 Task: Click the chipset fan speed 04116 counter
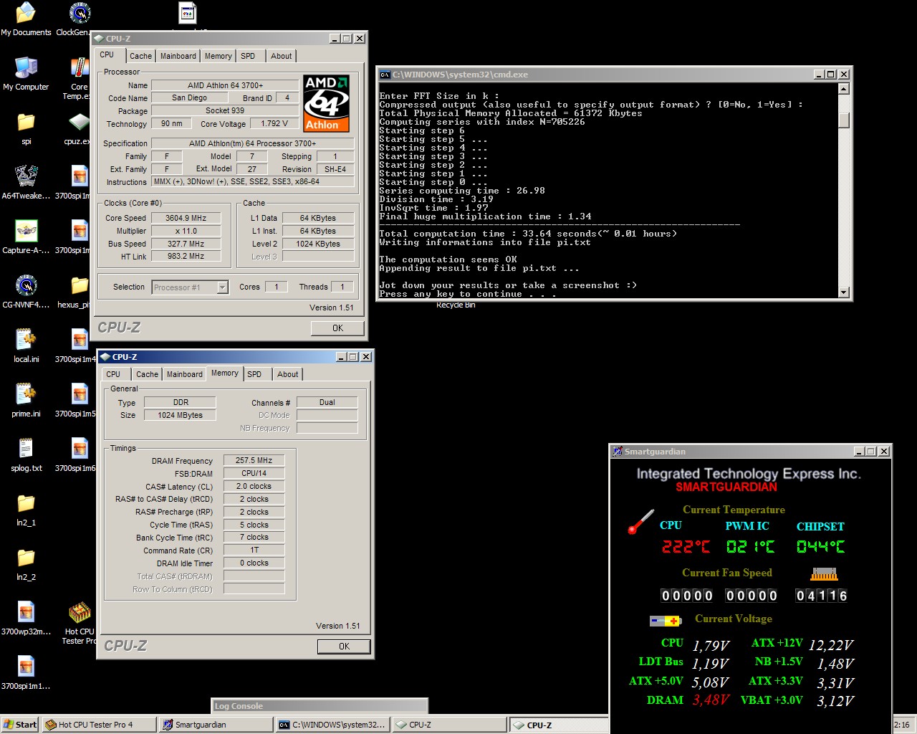point(822,596)
